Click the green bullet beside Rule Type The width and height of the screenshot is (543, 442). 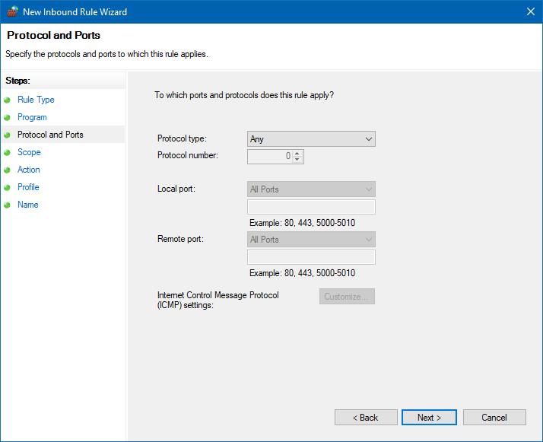coord(8,100)
